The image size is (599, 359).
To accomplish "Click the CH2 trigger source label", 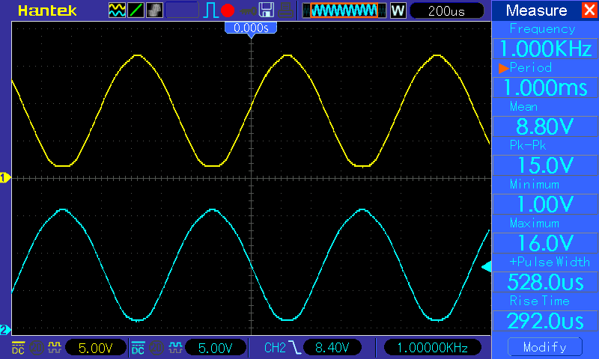I will tap(275, 348).
